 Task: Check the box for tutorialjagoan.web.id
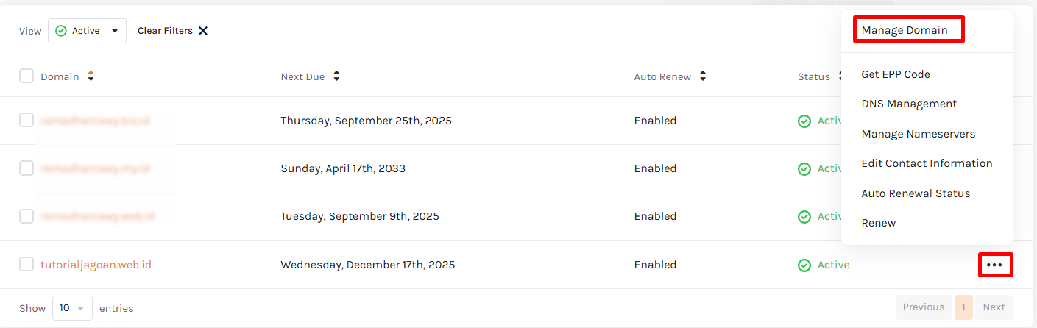pos(26,264)
